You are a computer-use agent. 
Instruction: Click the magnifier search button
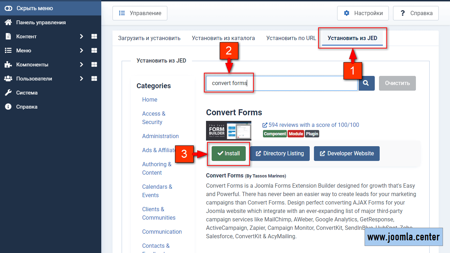click(x=366, y=83)
